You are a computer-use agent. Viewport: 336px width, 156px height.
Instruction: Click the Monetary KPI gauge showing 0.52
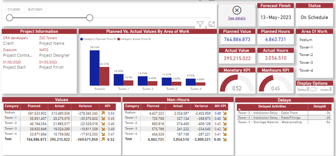(x=237, y=83)
